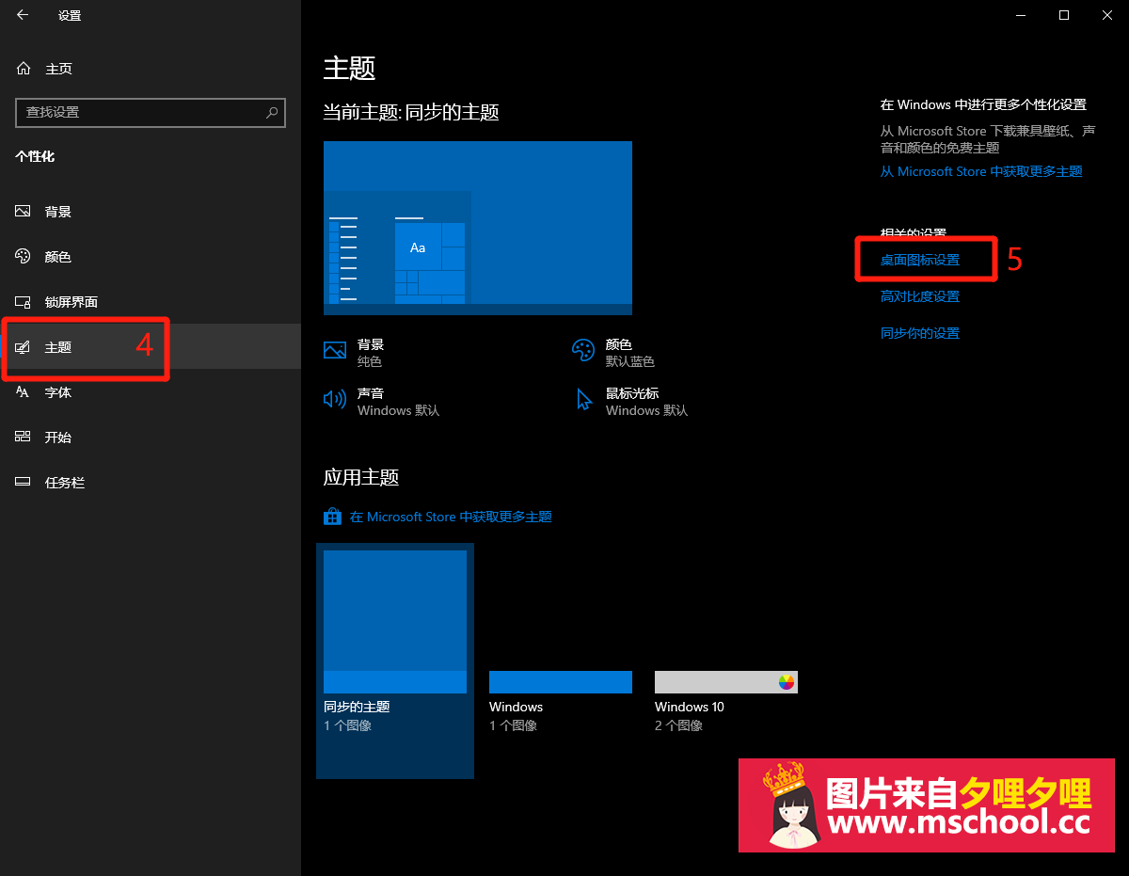Click 颜色 默认蓝色 option

click(613, 353)
